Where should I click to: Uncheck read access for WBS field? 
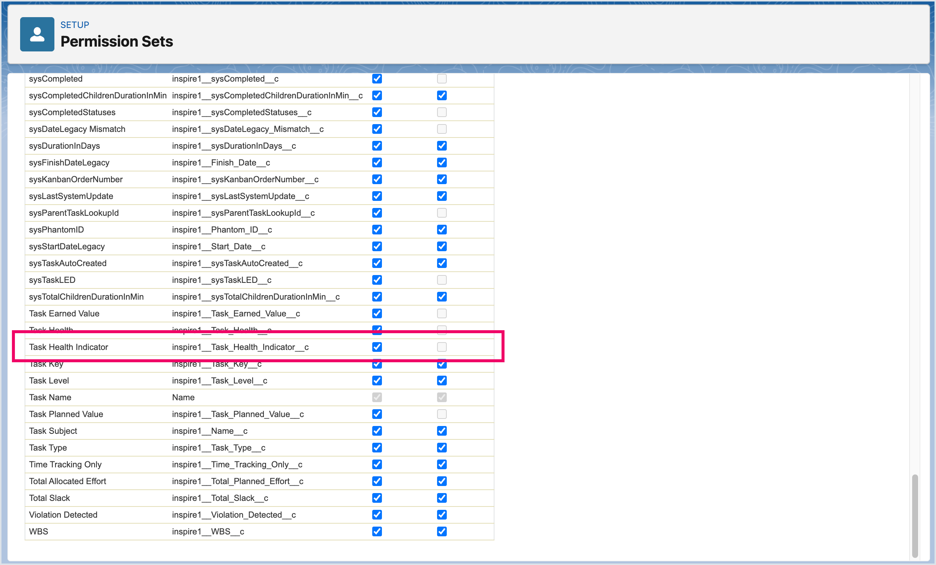point(376,531)
